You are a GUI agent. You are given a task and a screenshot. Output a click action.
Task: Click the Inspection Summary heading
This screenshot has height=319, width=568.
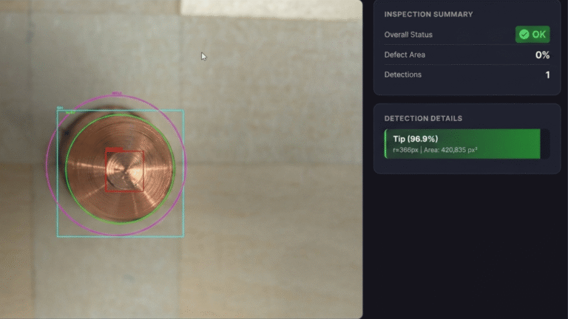point(428,14)
